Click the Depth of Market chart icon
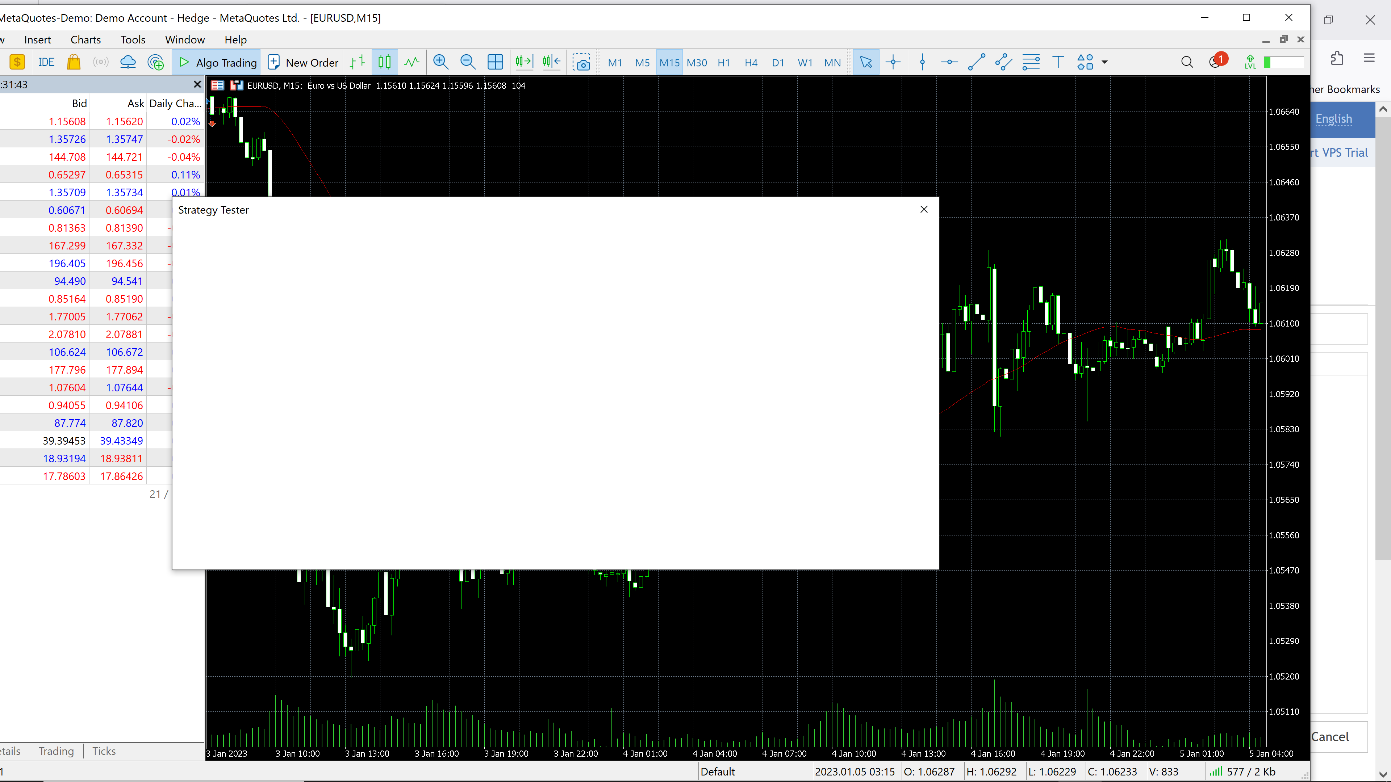 point(217,85)
